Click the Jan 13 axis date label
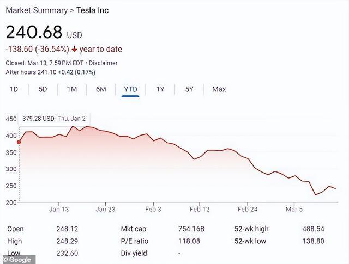 tap(59, 210)
